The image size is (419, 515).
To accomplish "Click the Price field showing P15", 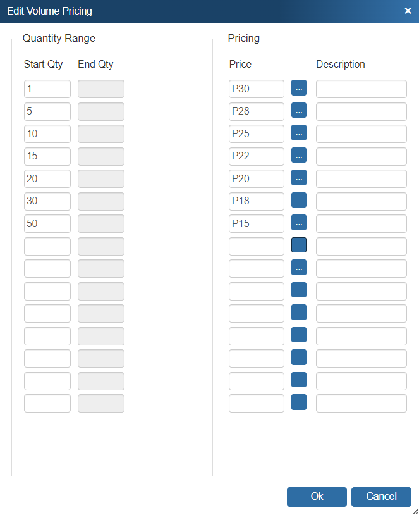I will point(257,224).
